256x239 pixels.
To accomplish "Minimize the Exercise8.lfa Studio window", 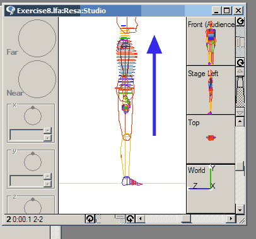I will click(x=216, y=11).
